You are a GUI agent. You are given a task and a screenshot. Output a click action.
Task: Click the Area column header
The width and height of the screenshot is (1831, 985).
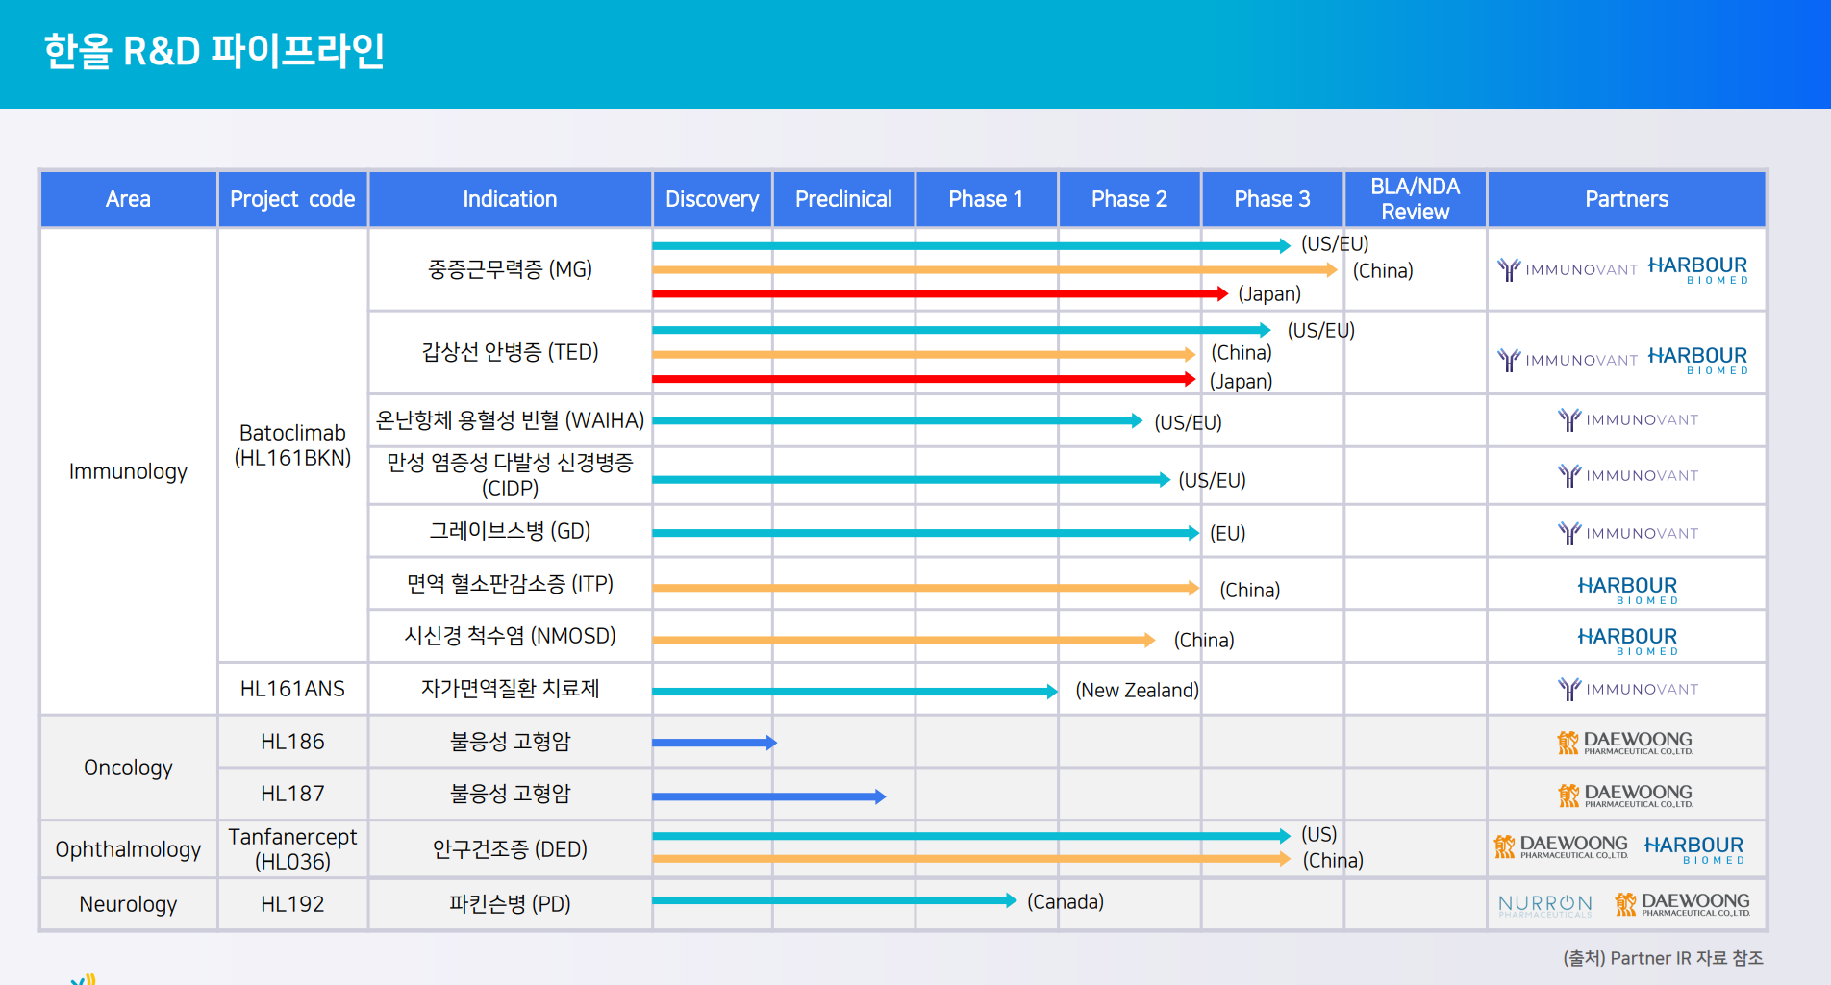128,199
